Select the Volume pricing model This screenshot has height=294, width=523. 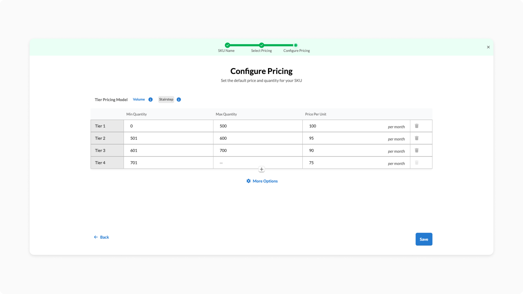(139, 100)
